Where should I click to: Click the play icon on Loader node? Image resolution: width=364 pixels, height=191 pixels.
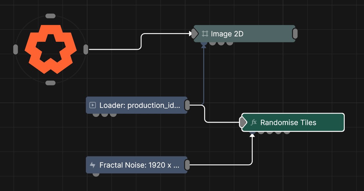(93, 105)
